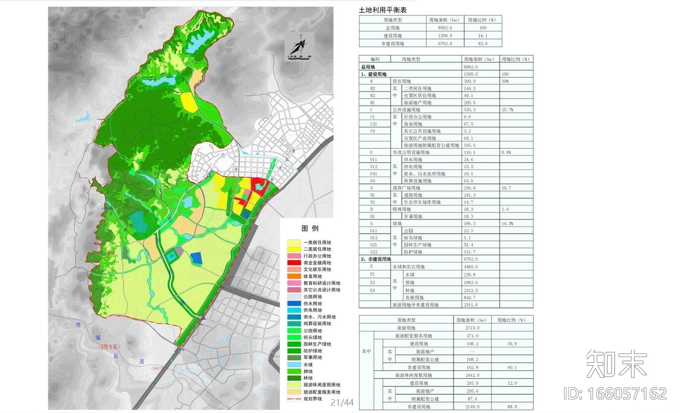Click the 公路用地 grey legend swatch
The height and width of the screenshot is (413, 682).
tap(294, 297)
